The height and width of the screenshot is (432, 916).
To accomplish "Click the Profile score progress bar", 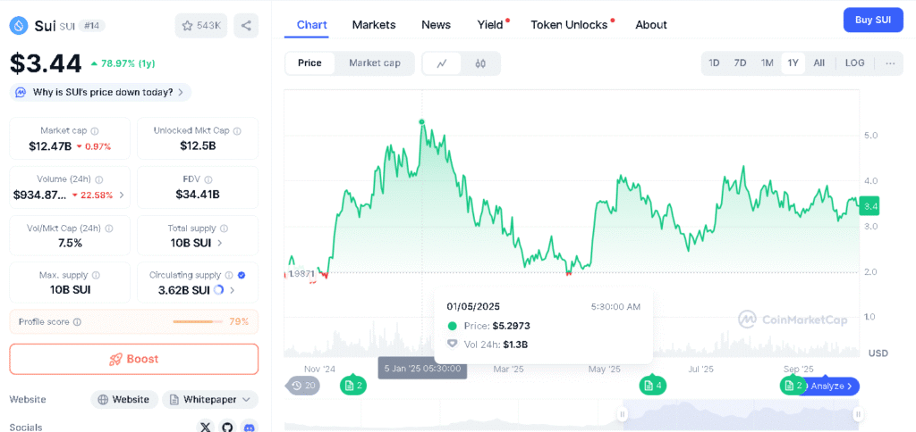I will point(198,322).
